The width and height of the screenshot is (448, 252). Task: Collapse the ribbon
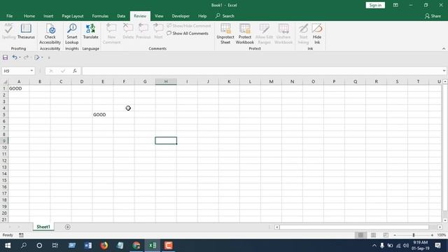(444, 48)
